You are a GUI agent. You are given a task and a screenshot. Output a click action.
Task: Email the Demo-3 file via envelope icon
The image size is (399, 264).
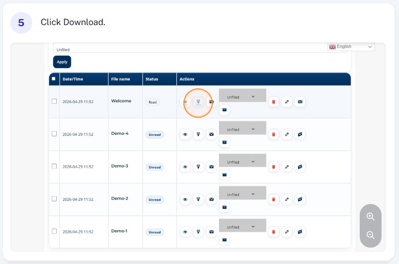click(x=211, y=167)
